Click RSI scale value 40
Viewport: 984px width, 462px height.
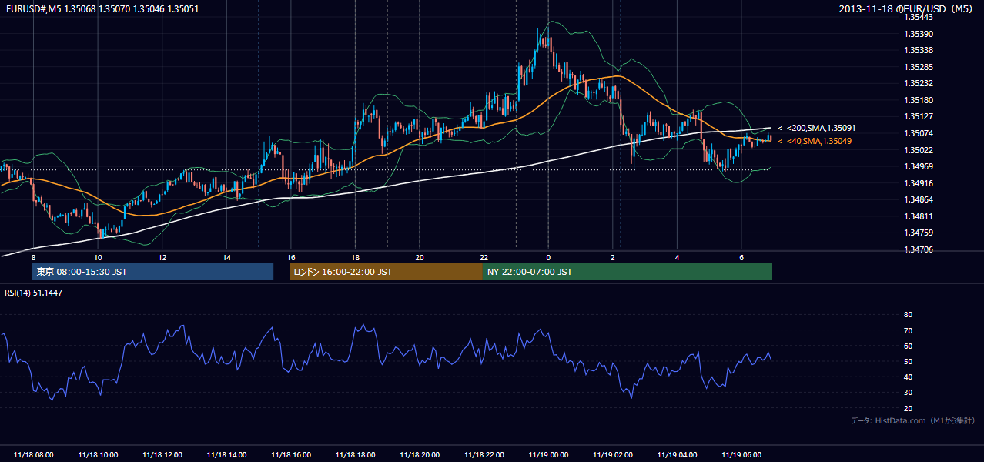[908, 377]
